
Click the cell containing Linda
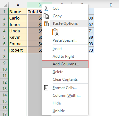click(18, 31)
